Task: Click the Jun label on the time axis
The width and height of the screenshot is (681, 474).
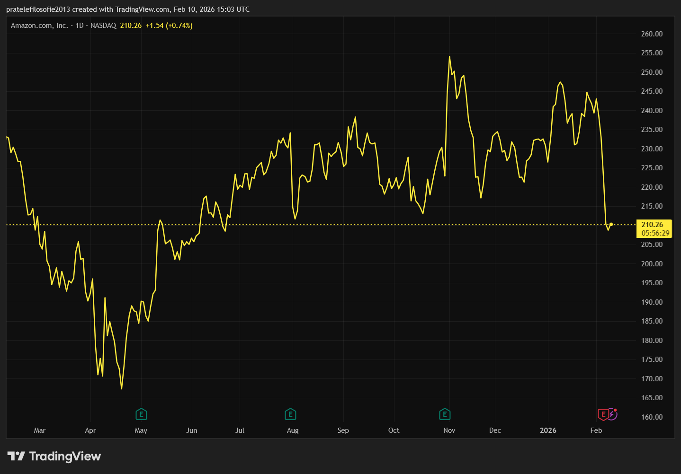Action: (192, 430)
